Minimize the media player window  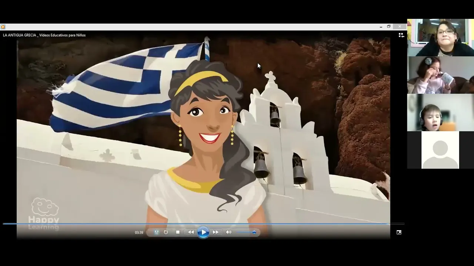[381, 27]
